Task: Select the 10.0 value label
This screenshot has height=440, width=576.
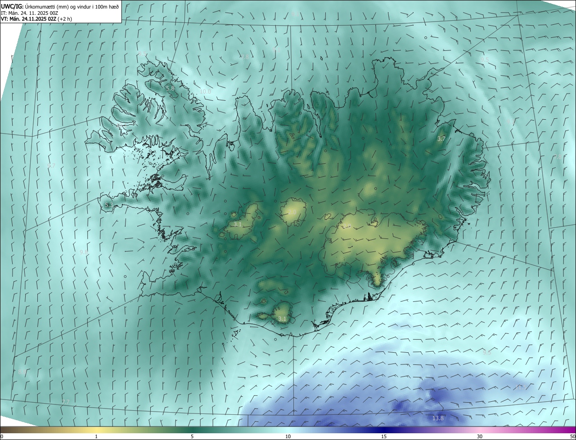Action: (x=205, y=92)
